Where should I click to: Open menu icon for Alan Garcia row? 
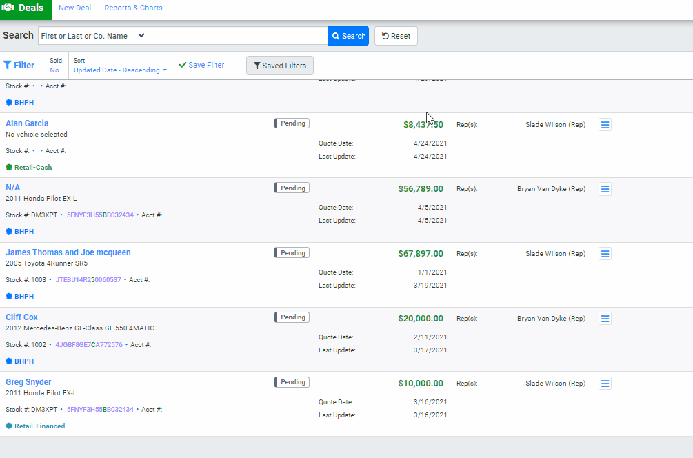(x=605, y=125)
